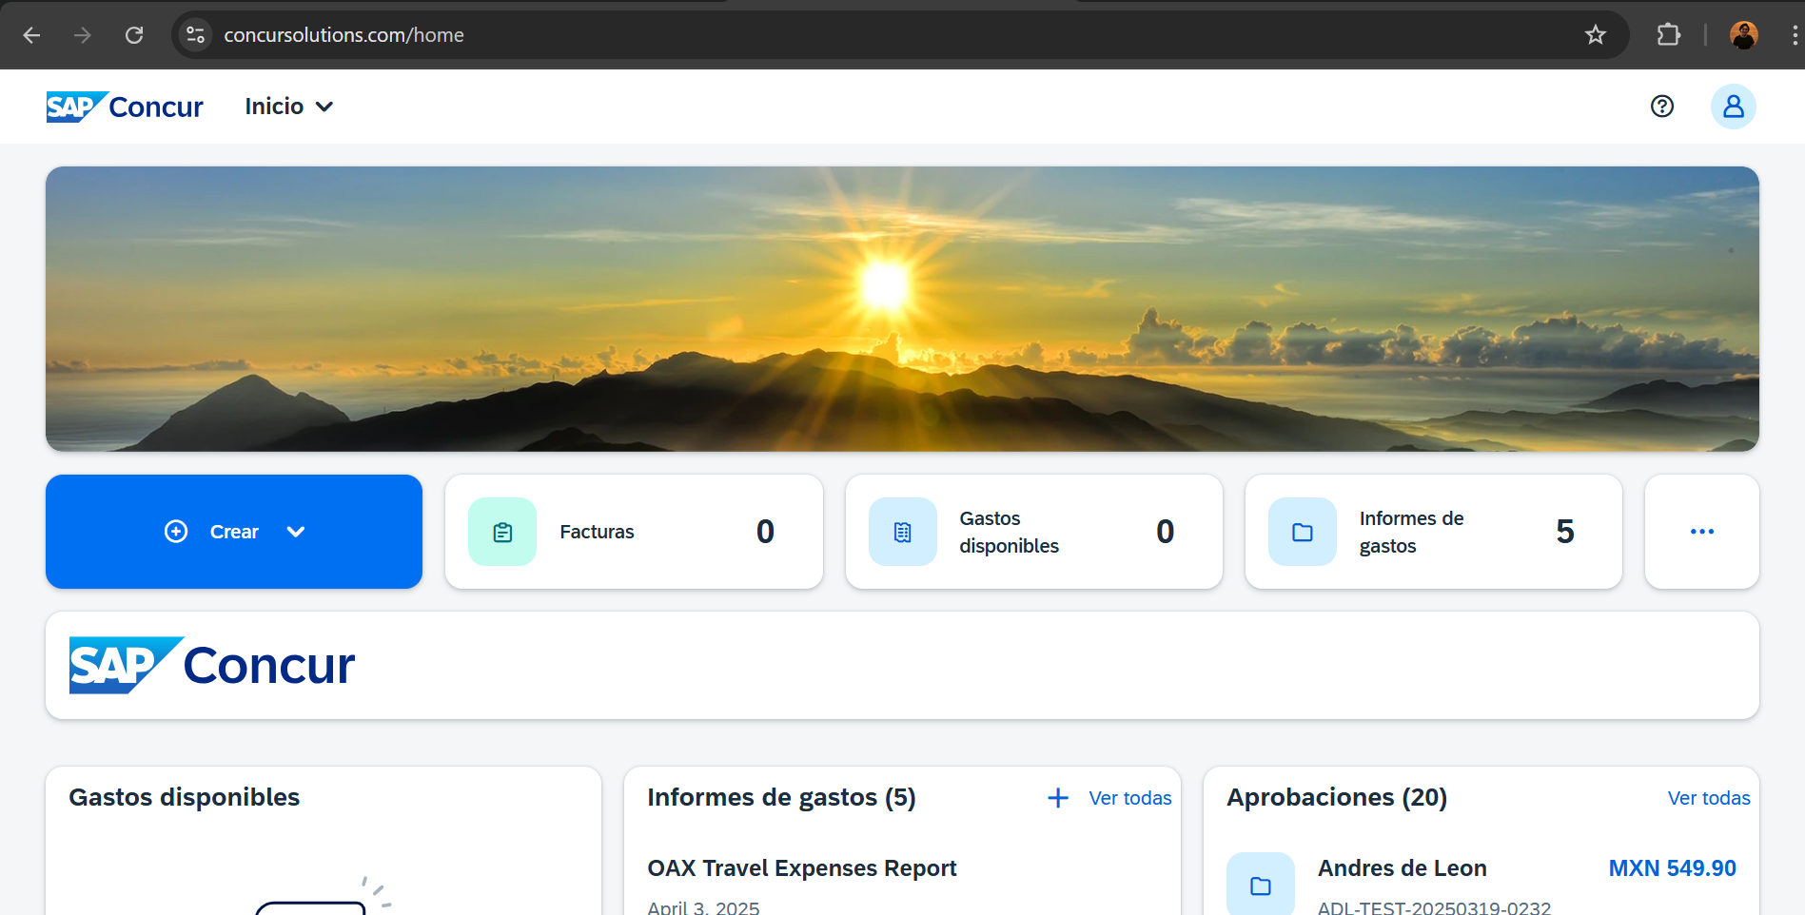Click the Informes de gastos count 5
The image size is (1805, 915).
[1565, 532]
